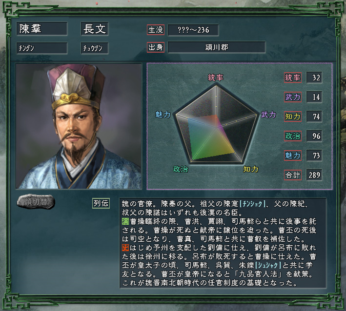Select the 列伝 biography label
Screen dimensions: 346x311
(x=101, y=203)
